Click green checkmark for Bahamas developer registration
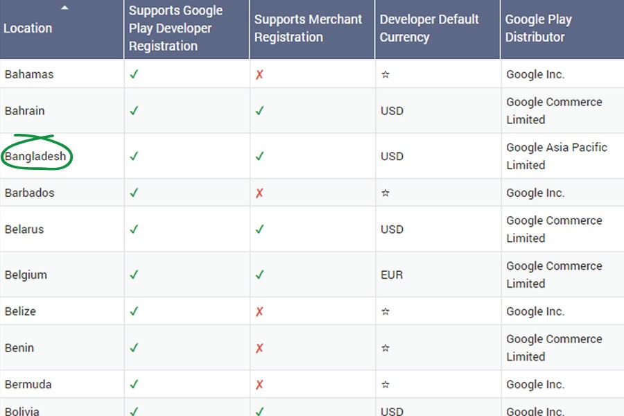Image resolution: width=624 pixels, height=416 pixels. 134,74
